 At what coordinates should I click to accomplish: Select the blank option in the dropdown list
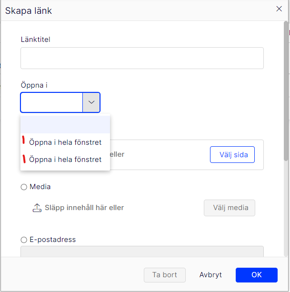click(65, 125)
